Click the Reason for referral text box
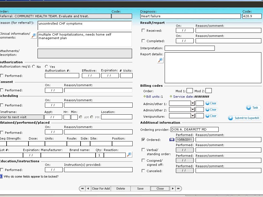Viewport: 263px width, 197px height. pyautogui.click(x=85, y=25)
